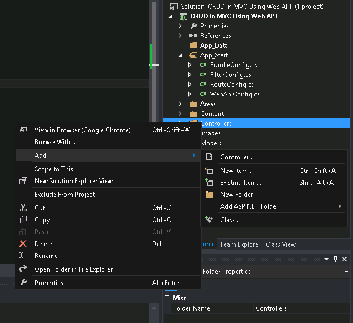
Task: Expand FilterConfig.cs node
Action: coord(190,75)
